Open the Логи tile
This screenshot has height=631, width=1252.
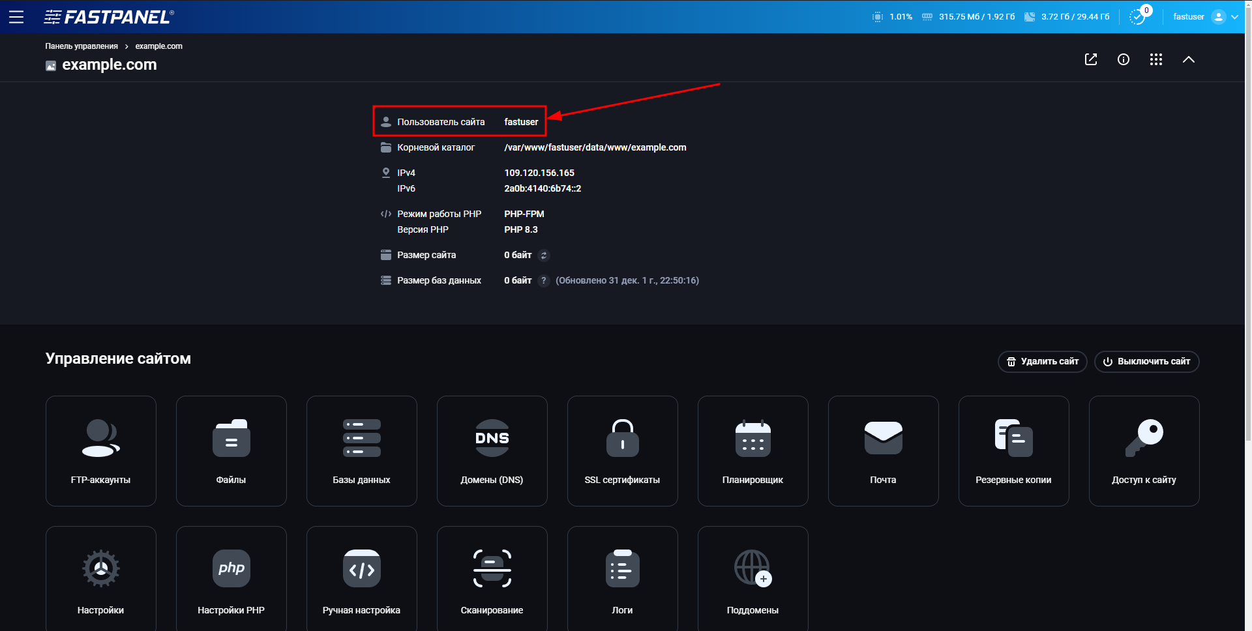click(622, 578)
